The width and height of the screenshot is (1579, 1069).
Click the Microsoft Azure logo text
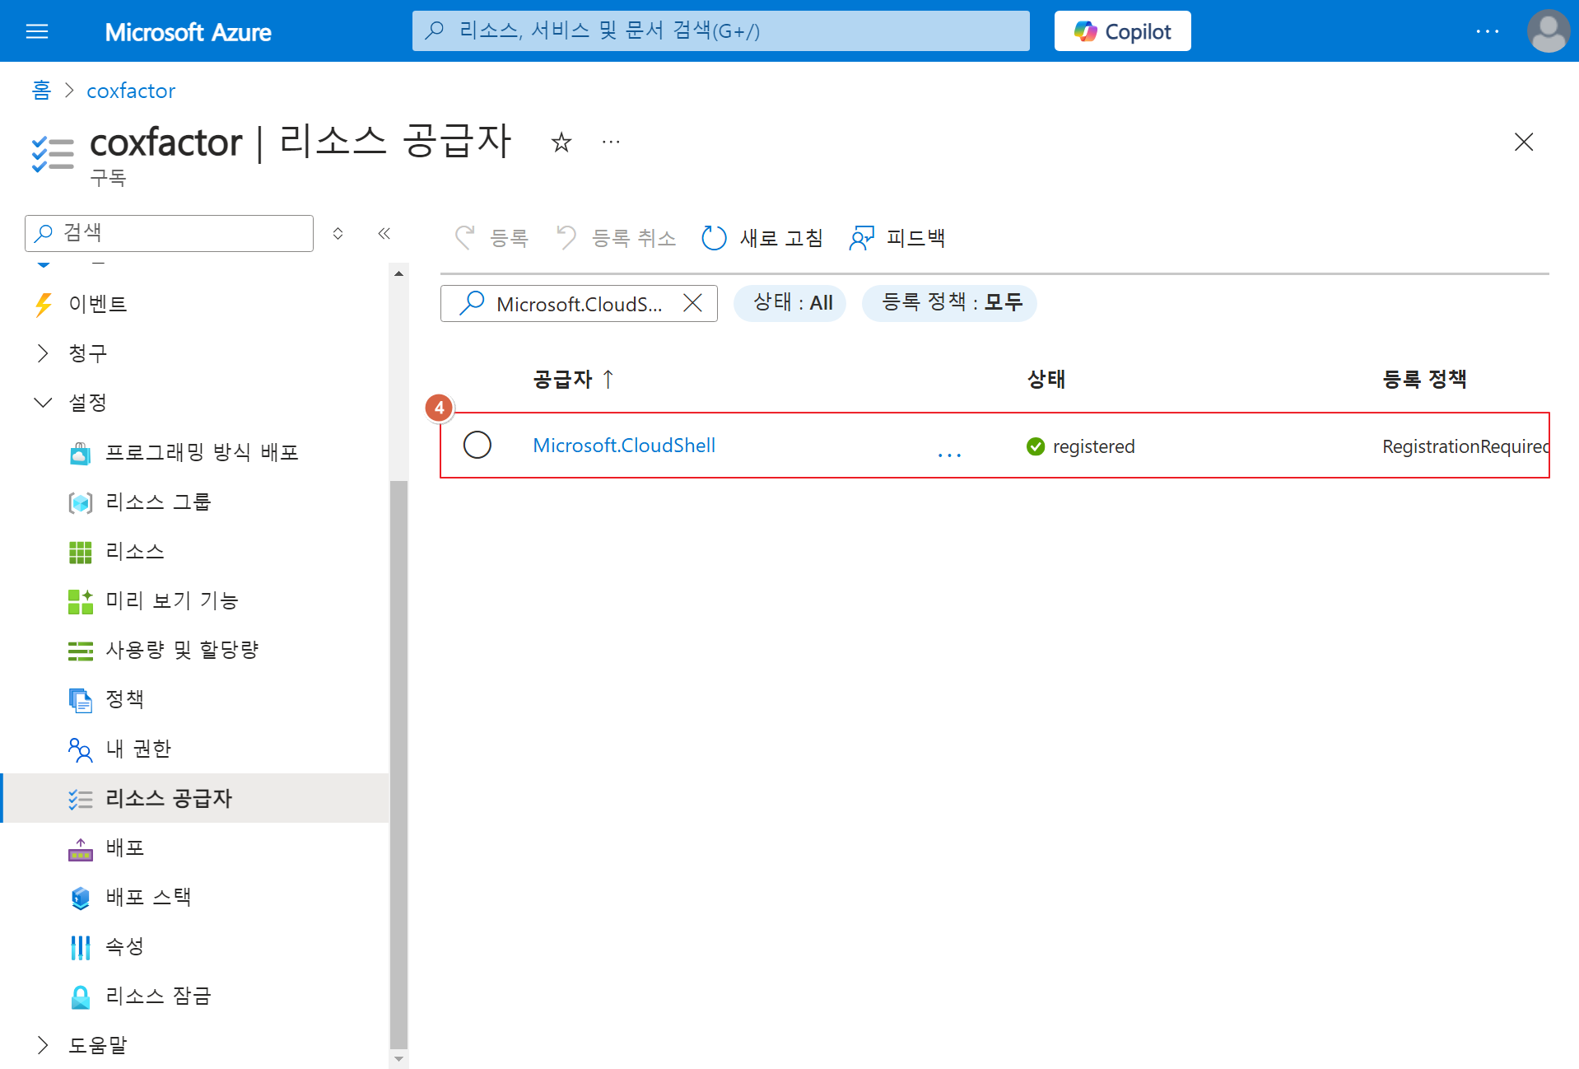tap(188, 32)
